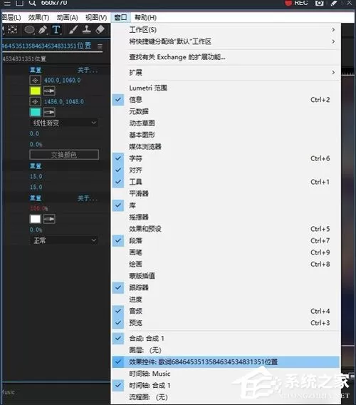Click crosshair icon beside 400.0, 1060.0
The width and height of the screenshot is (356, 405).
(x=35, y=81)
